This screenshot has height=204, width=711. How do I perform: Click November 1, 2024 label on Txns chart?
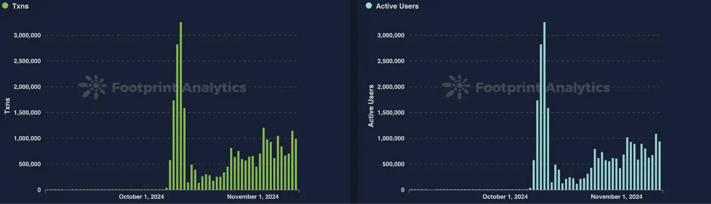pos(253,197)
